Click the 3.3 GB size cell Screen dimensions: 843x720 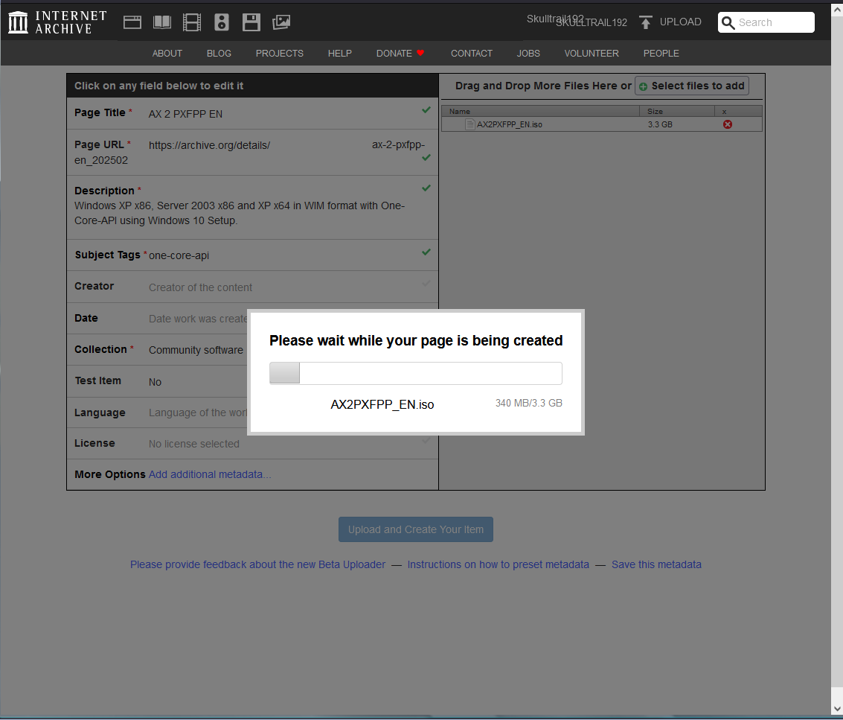660,124
